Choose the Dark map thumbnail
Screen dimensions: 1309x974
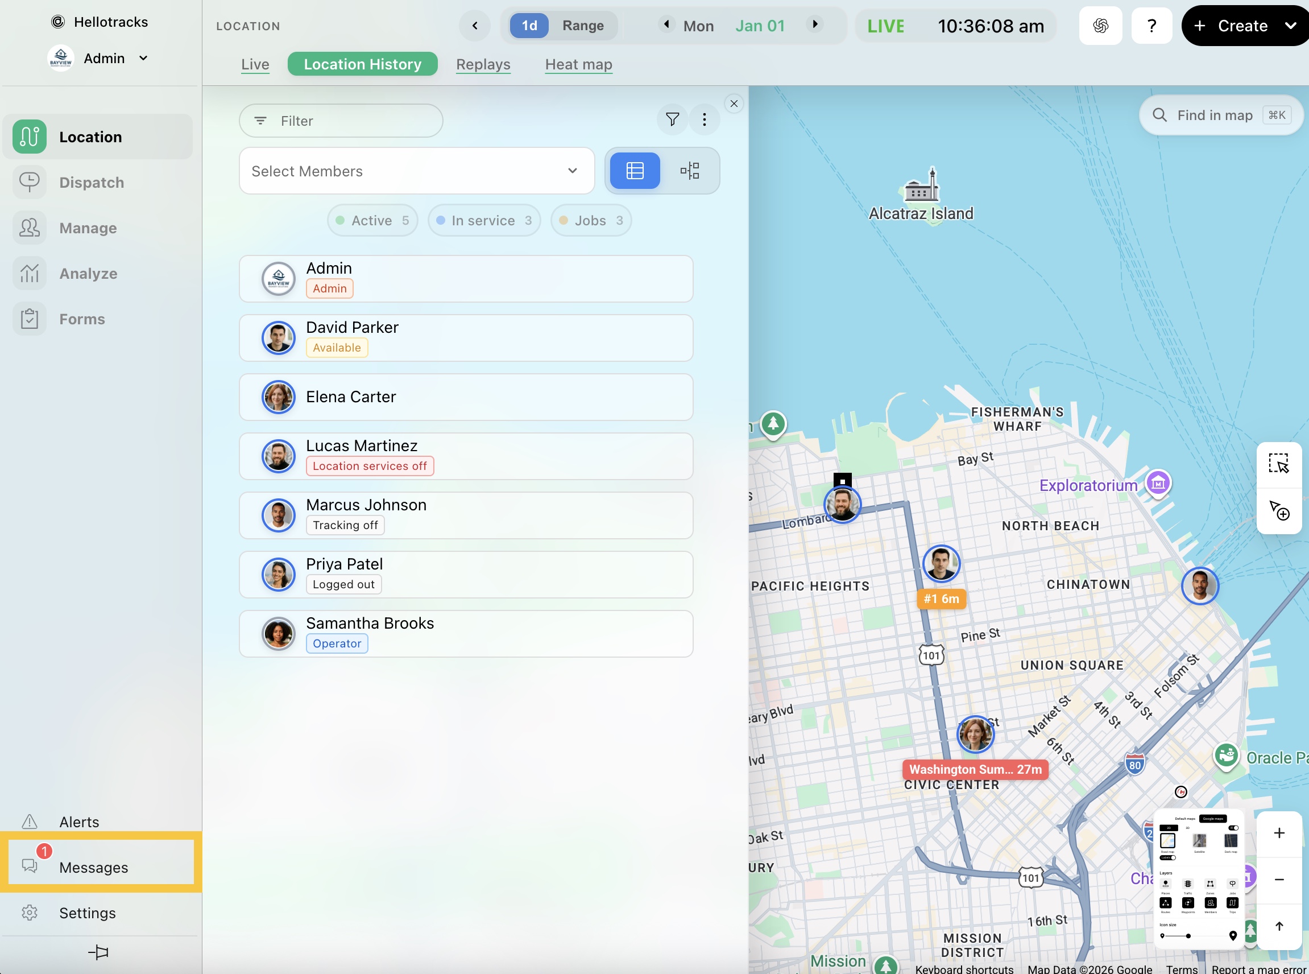1231,840
